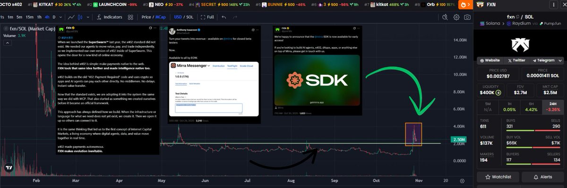Click the FXN logo image in side panel
Screen dimensions: 567x188
tap(521, 45)
